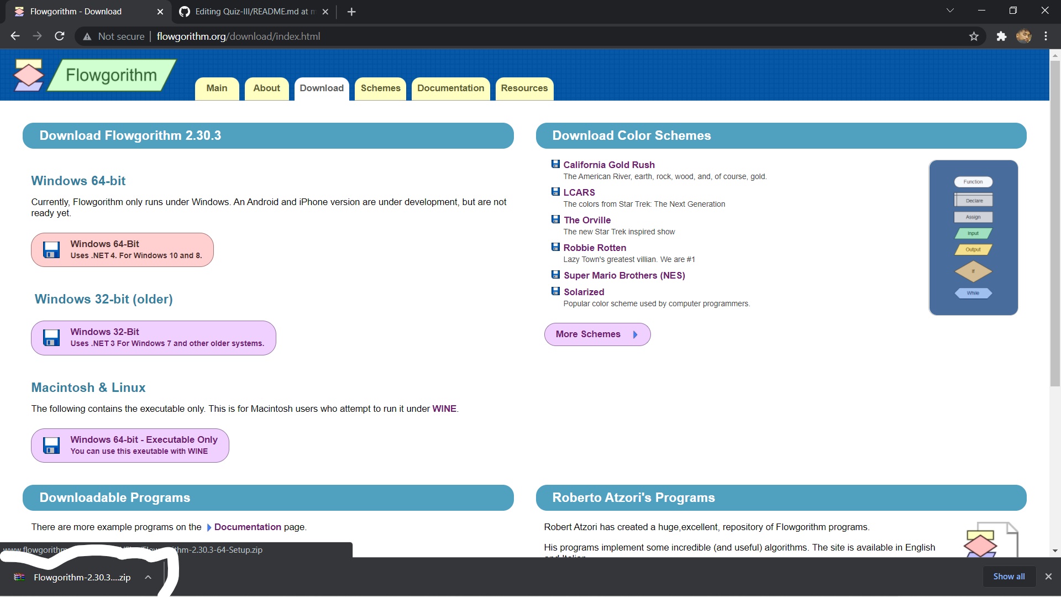This screenshot has height=597, width=1061.
Task: Click the 'Download Flowgorithm 2.30.3' heading
Action: (130, 135)
